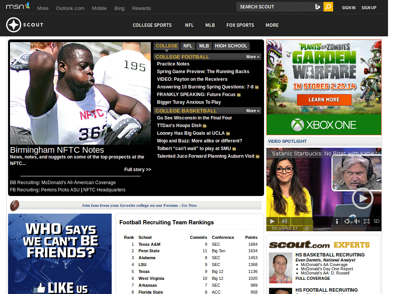Open McDonald's All-American Coverage link
The height and width of the screenshot is (294, 393).
tap(78, 183)
